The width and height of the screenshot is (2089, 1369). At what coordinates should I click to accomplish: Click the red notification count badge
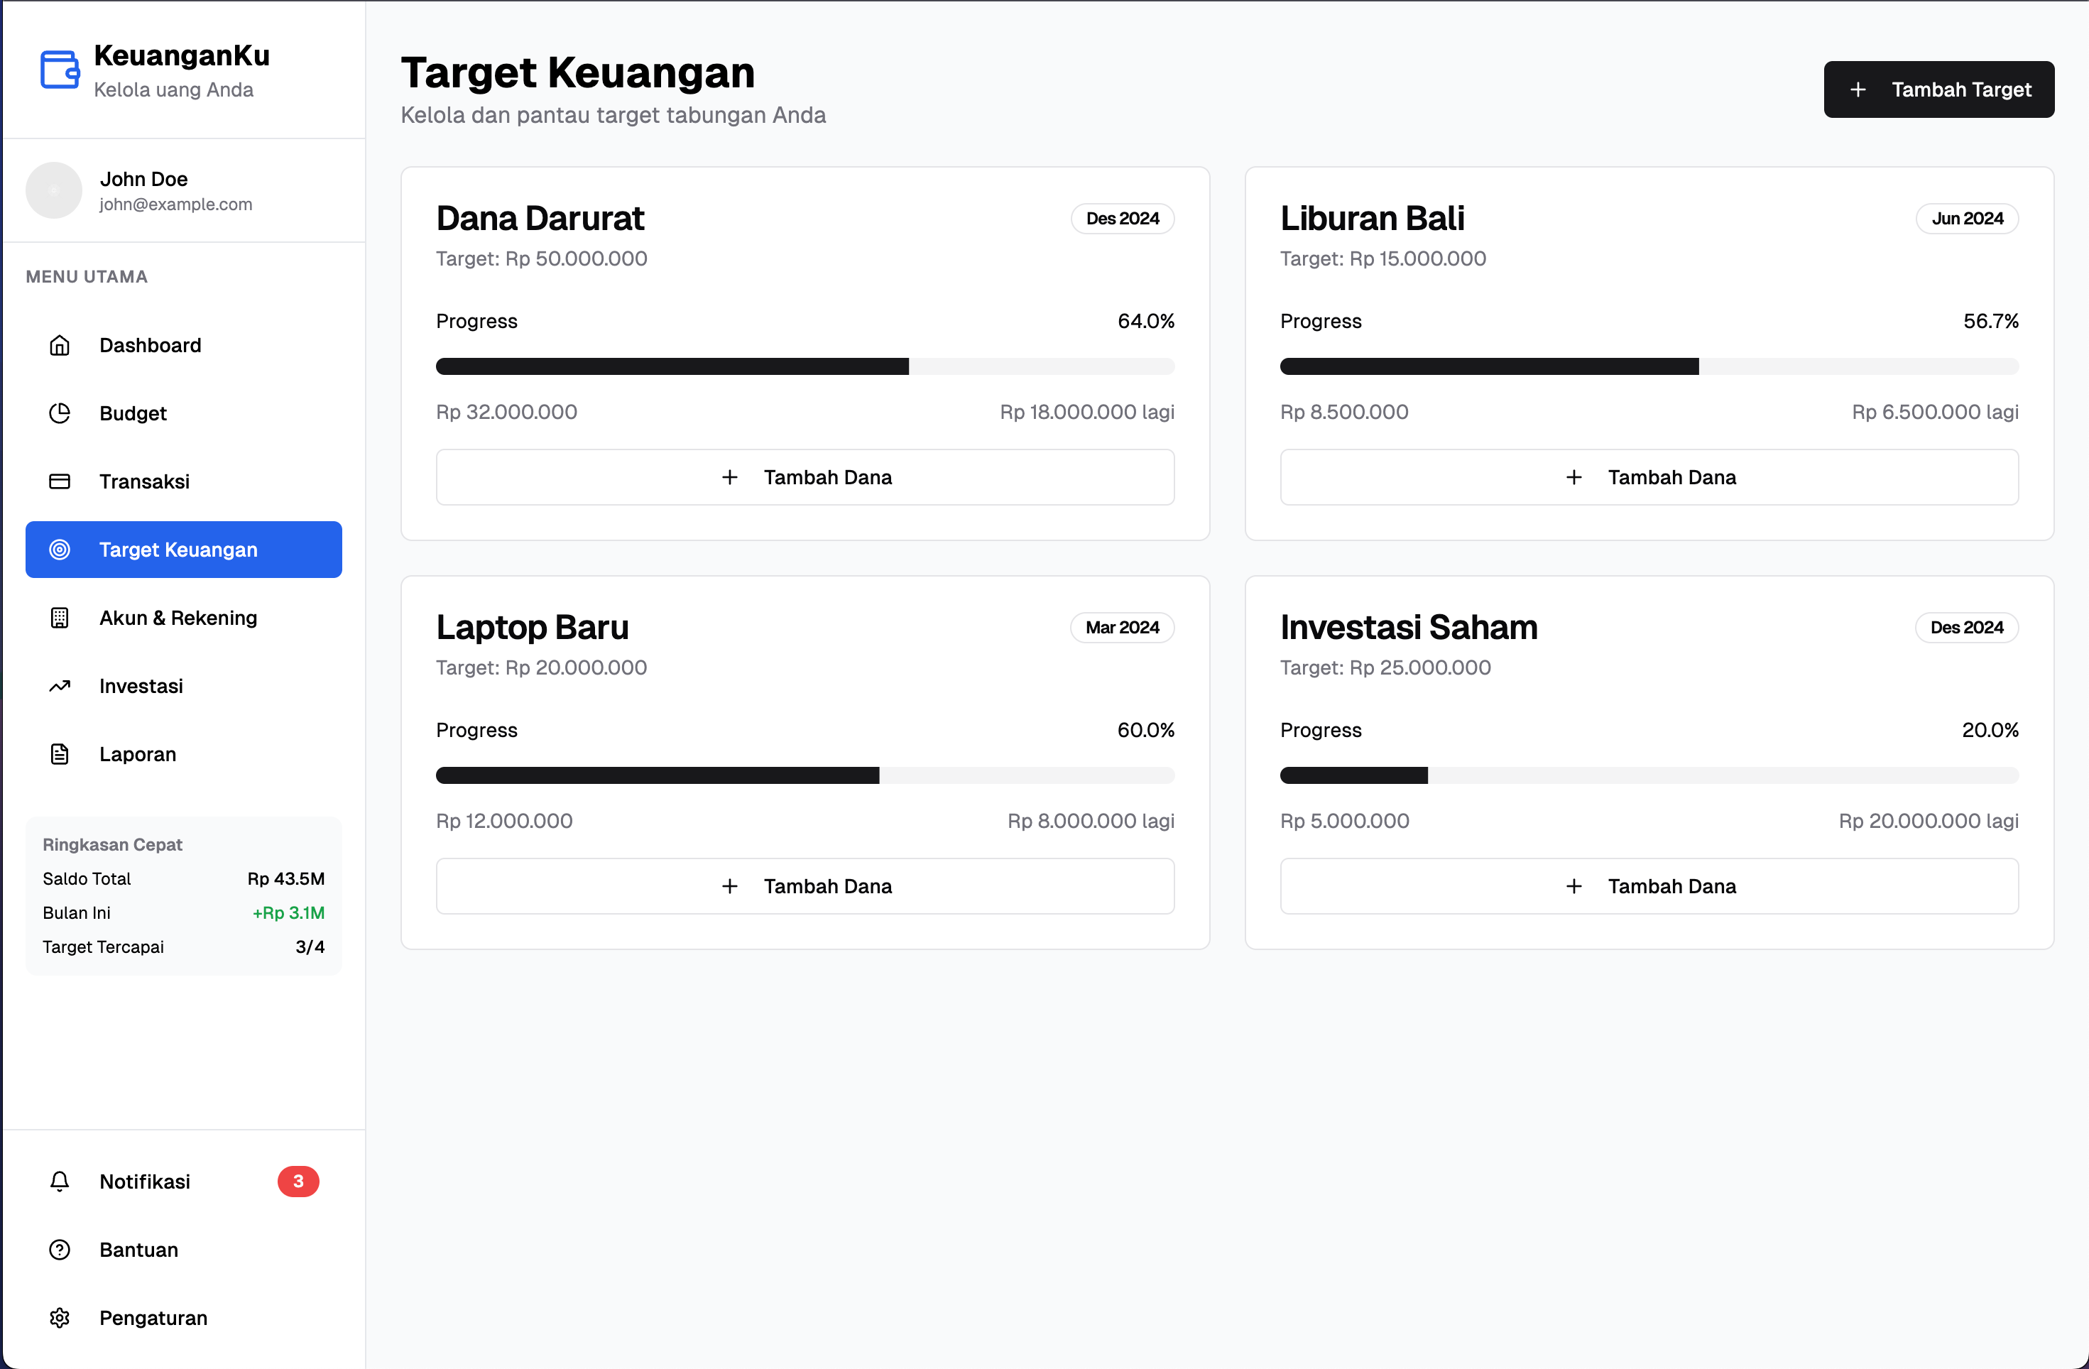click(298, 1182)
